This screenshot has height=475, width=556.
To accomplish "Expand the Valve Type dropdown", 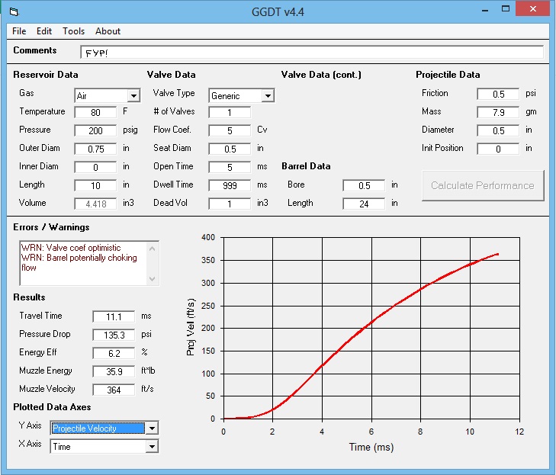I will tap(267, 96).
